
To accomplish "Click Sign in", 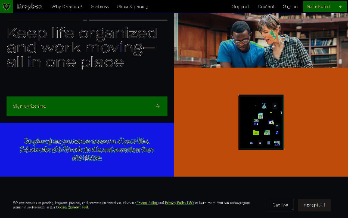I will (x=290, y=7).
